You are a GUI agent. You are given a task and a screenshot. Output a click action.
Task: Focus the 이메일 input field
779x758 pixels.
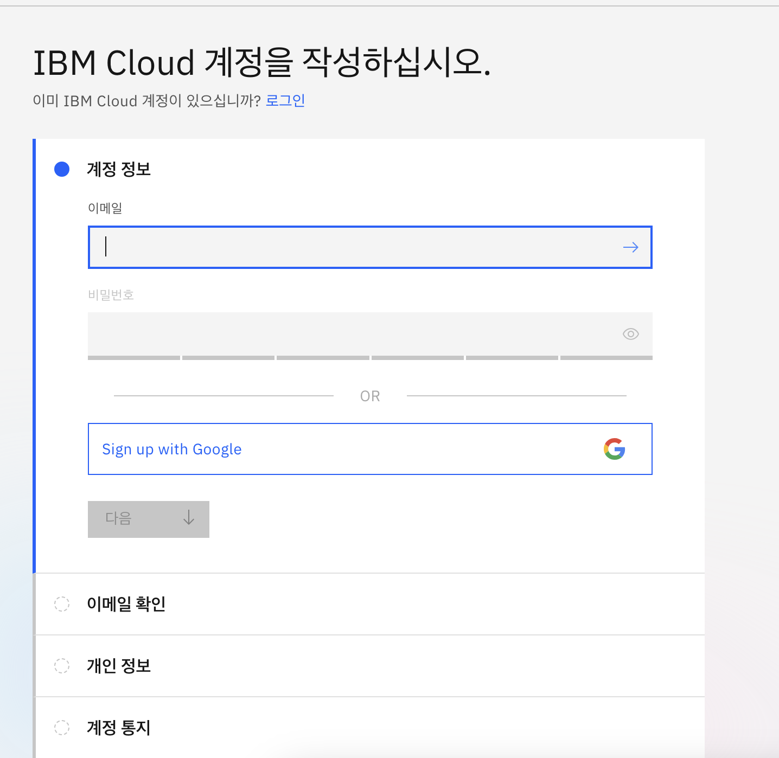[x=370, y=247]
